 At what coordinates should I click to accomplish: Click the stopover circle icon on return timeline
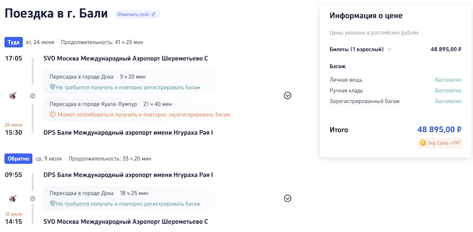coord(33,198)
